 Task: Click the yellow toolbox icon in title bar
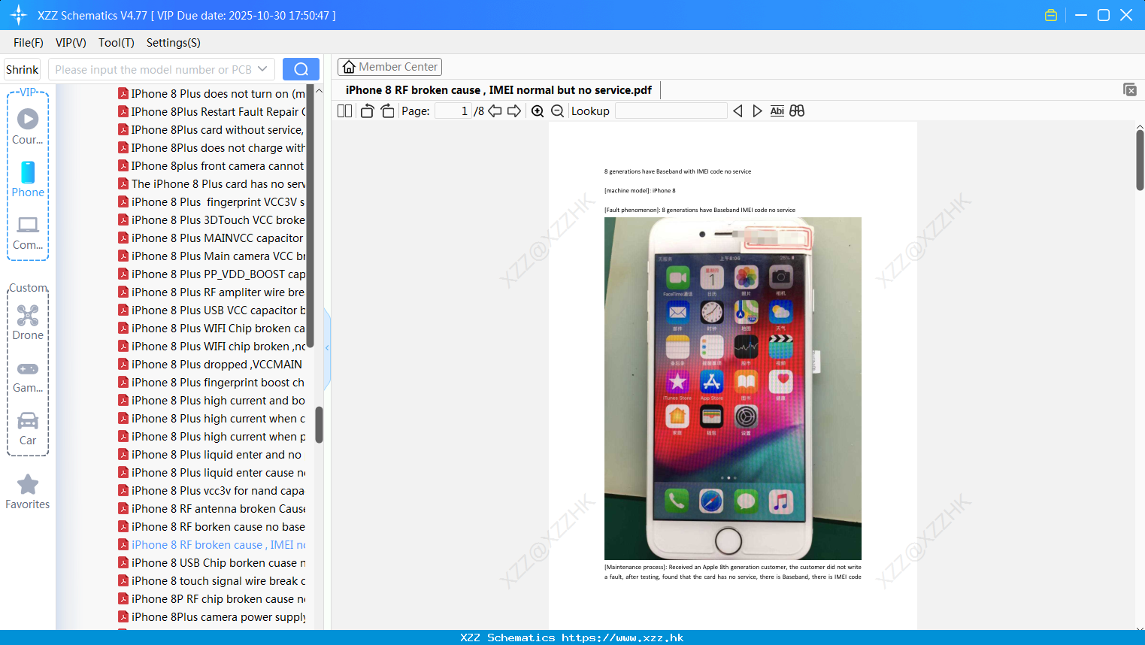pyautogui.click(x=1051, y=15)
